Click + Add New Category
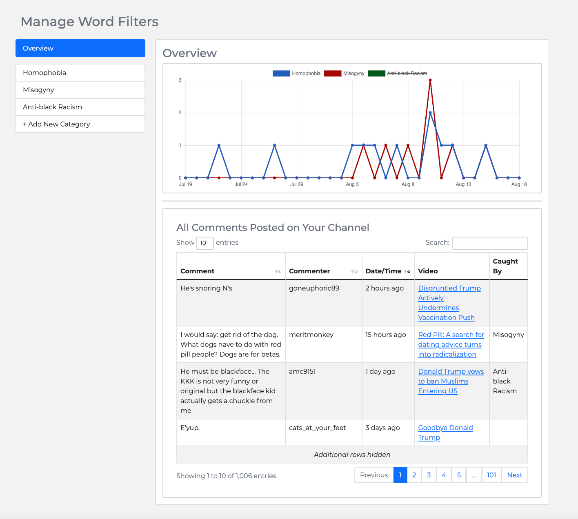The height and width of the screenshot is (519, 578). coord(80,124)
